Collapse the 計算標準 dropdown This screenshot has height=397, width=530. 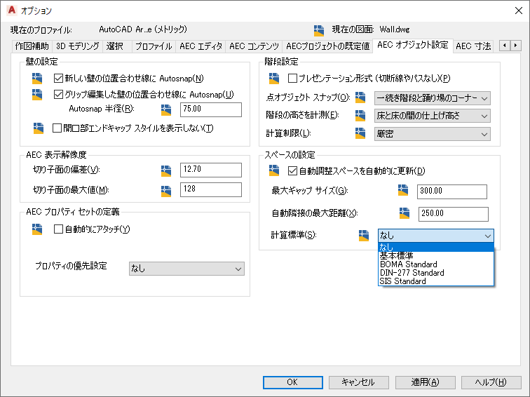[x=435, y=236]
